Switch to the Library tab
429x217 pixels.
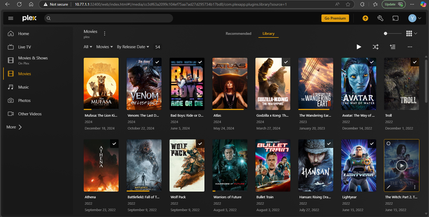(x=269, y=33)
